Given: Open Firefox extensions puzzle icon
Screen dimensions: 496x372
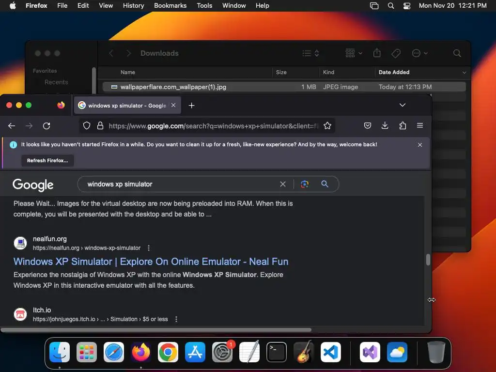Looking at the screenshot, I should click(403, 125).
